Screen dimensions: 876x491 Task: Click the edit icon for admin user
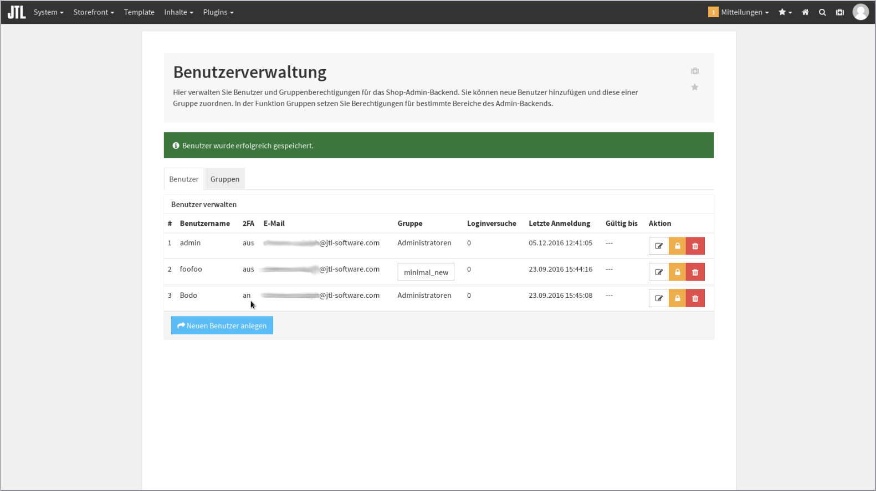(658, 246)
